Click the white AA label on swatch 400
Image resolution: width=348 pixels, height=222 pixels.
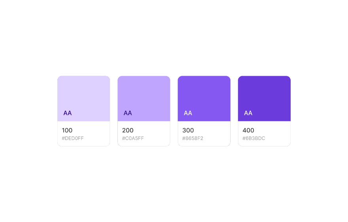pyautogui.click(x=248, y=113)
